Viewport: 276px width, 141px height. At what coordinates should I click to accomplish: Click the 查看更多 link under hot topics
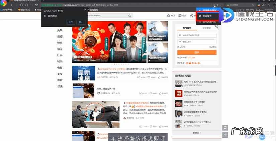coord(197,133)
